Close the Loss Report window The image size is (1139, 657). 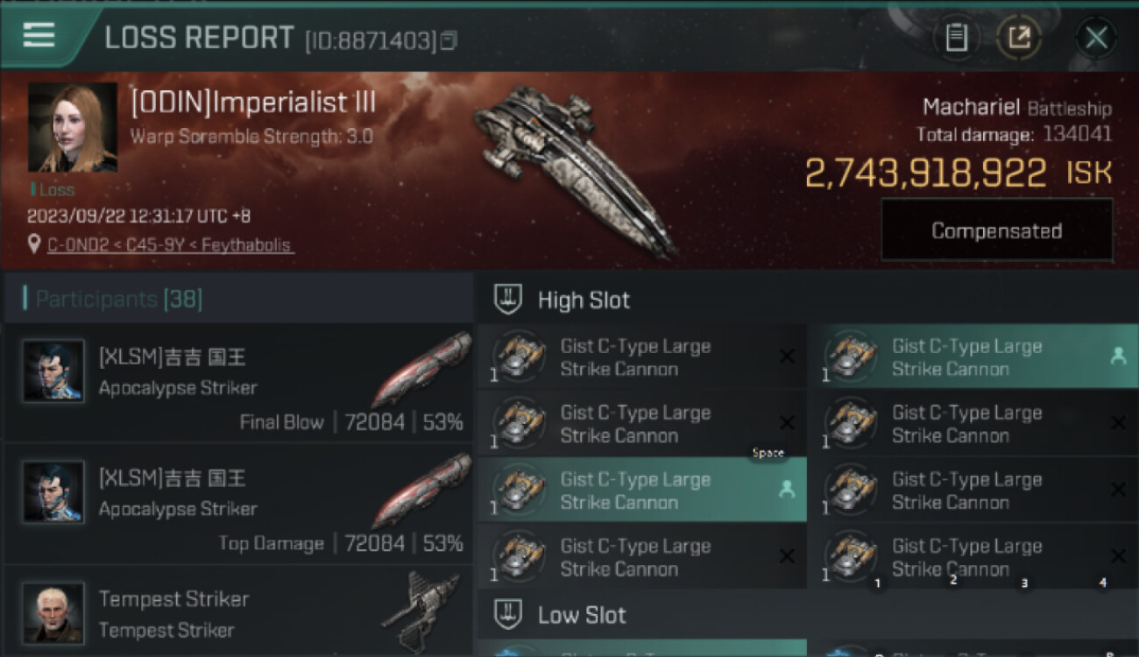1096,38
